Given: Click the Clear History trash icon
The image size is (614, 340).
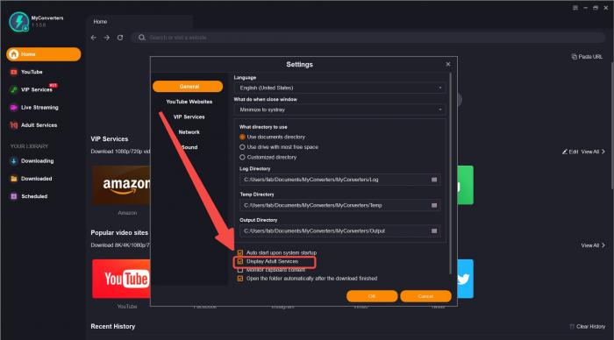Looking at the screenshot, I should pyautogui.click(x=572, y=326).
